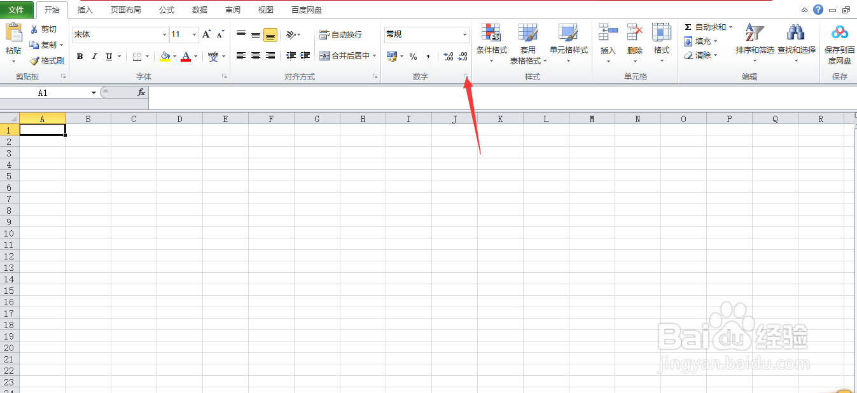This screenshot has height=393, width=857.
Task: Open the Number group dialog launcher
Action: [x=467, y=76]
